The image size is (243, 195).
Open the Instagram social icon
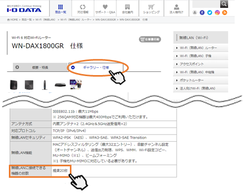pyautogui.click(x=217, y=13)
